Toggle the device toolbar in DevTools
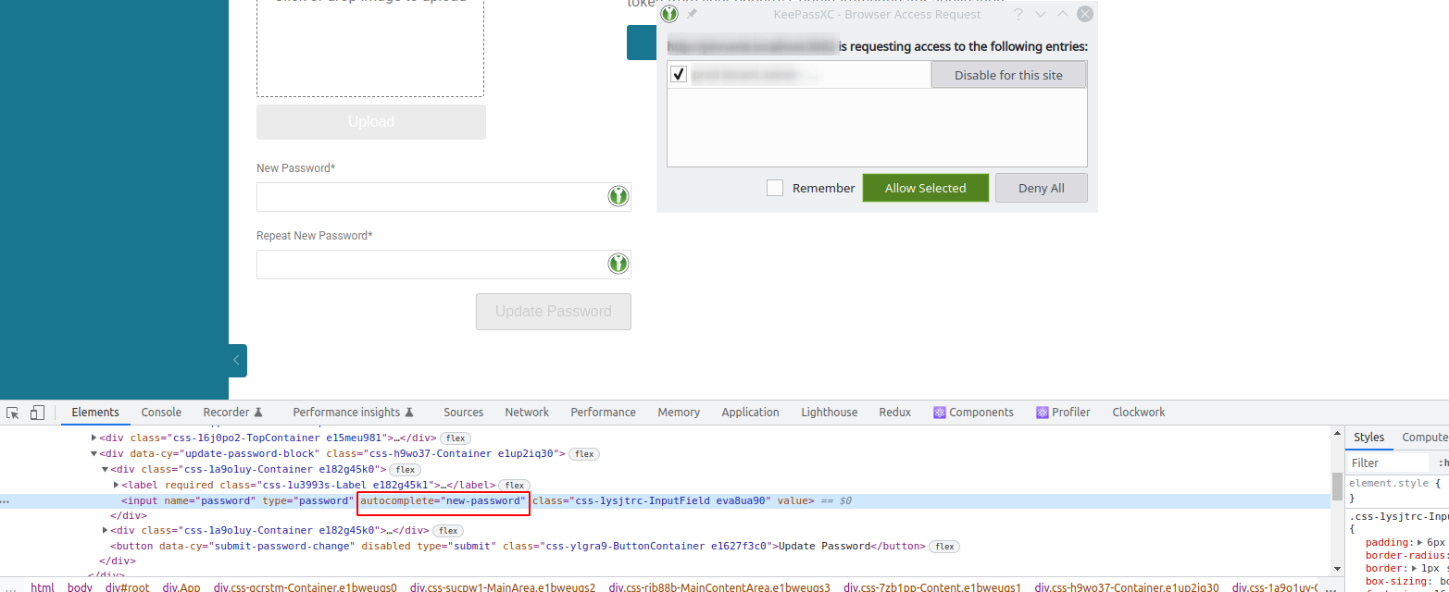The height and width of the screenshot is (592, 1449). click(x=38, y=412)
